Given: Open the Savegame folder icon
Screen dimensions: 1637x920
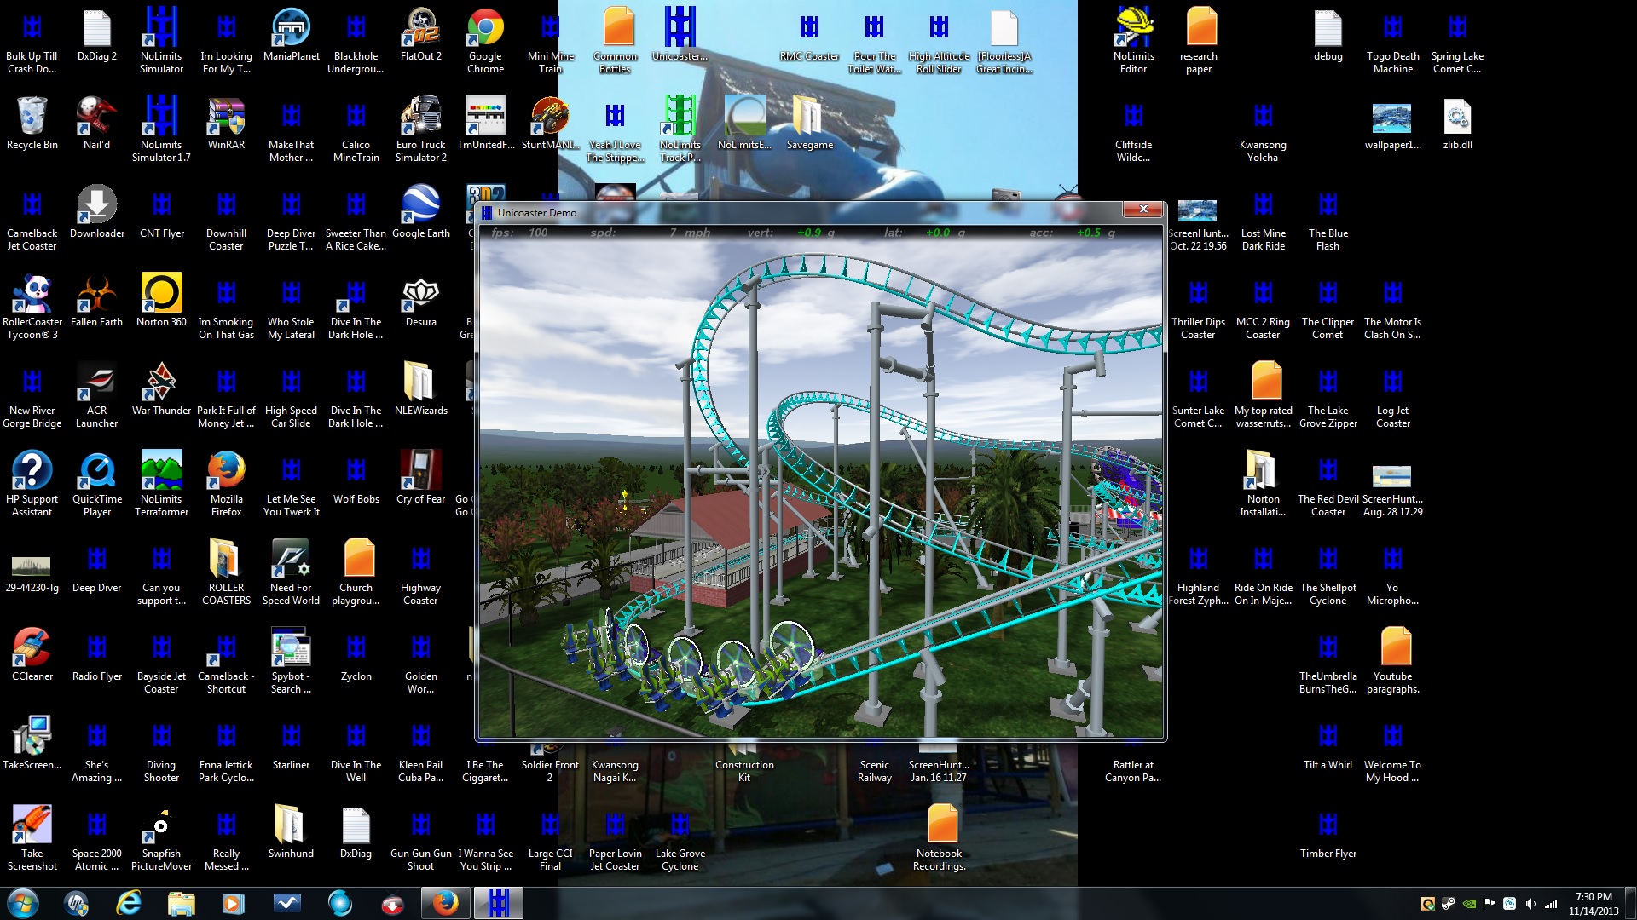Looking at the screenshot, I should 809,123.
